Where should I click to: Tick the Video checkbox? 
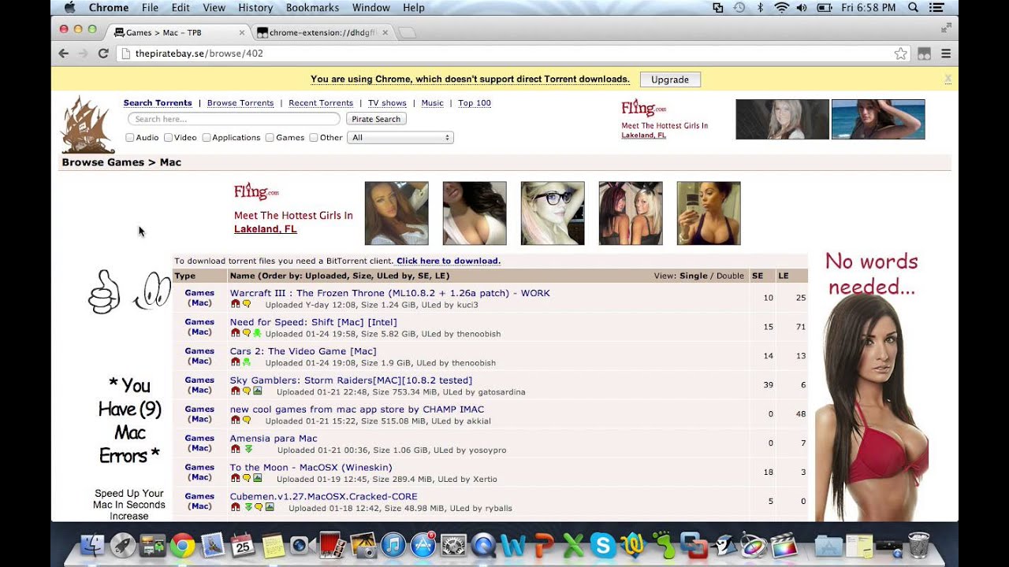point(168,137)
